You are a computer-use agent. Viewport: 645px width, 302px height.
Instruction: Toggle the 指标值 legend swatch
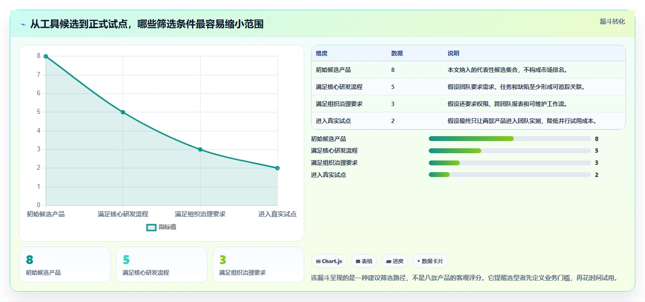[x=151, y=227]
